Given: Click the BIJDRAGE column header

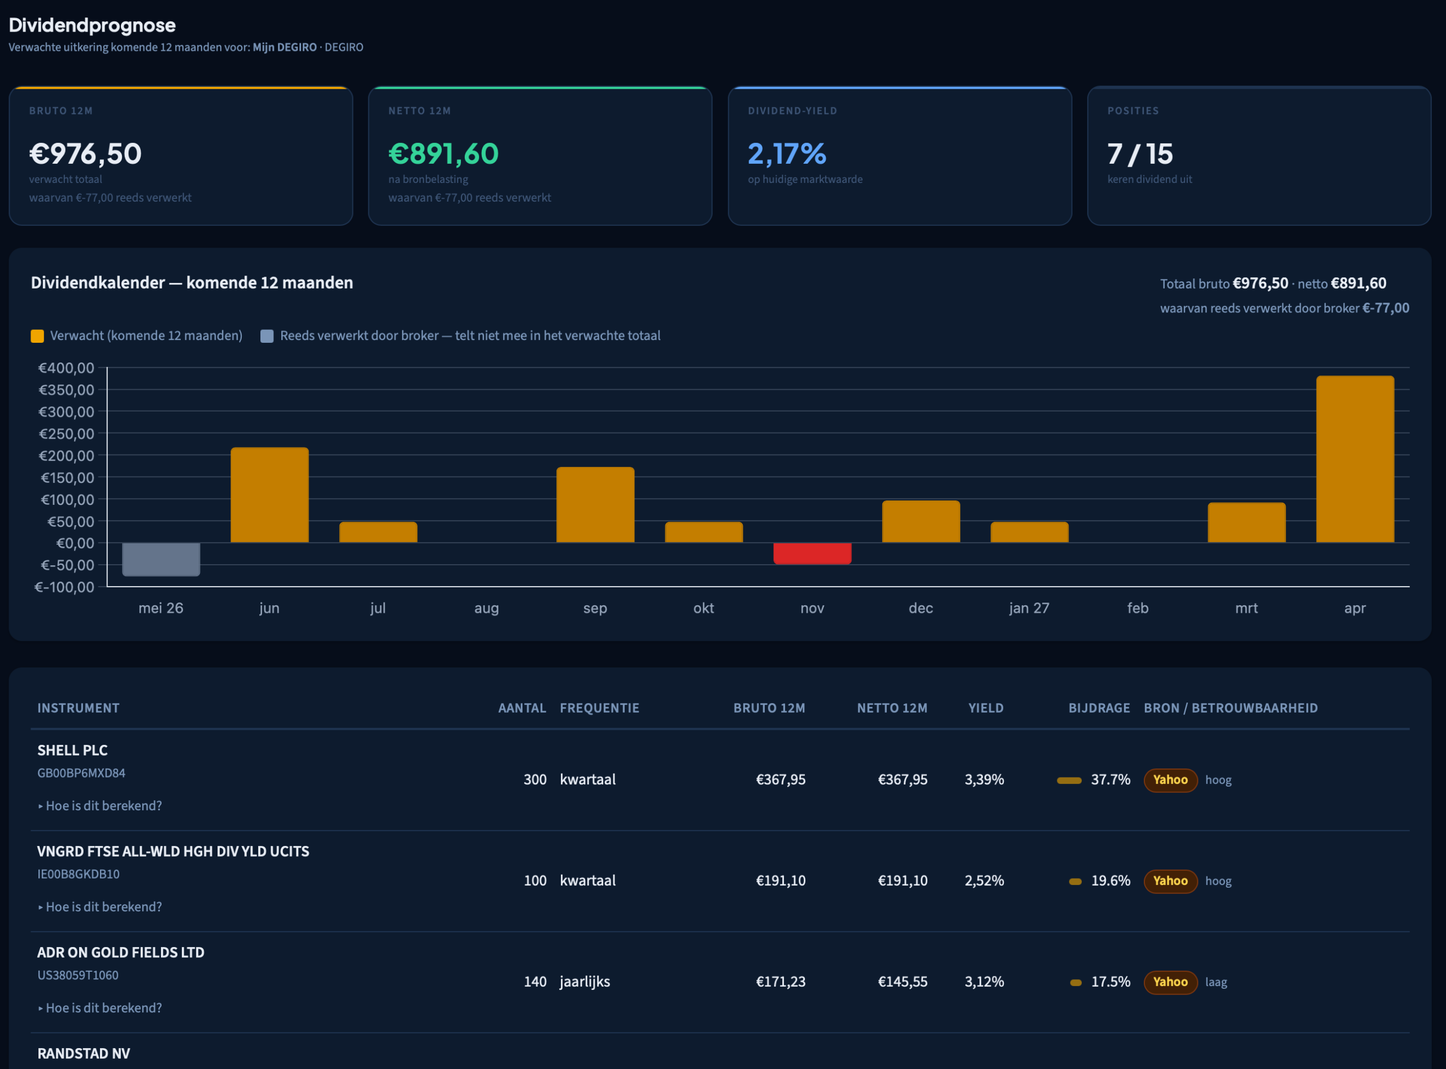Looking at the screenshot, I should 1099,708.
